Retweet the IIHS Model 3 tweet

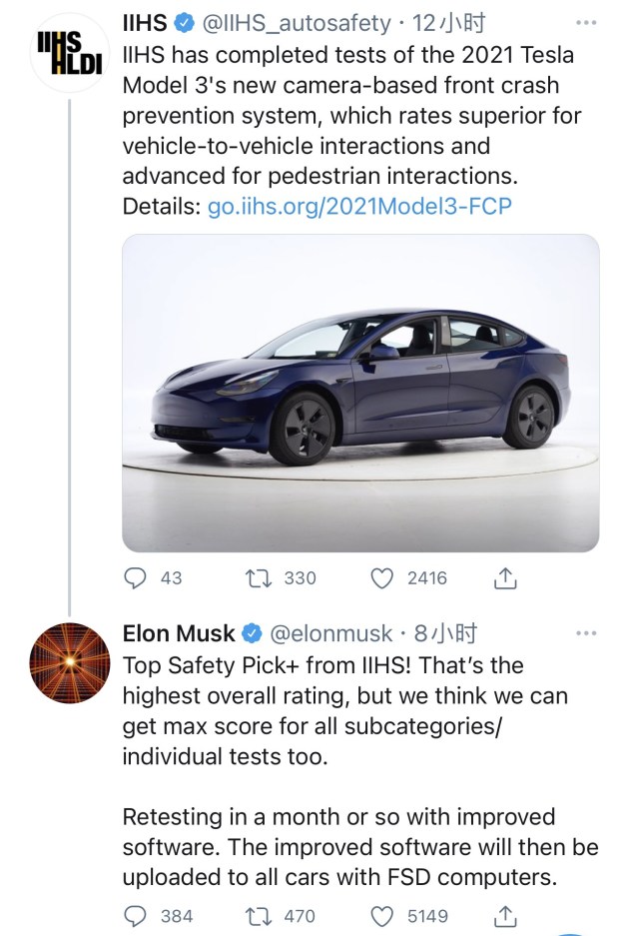click(255, 577)
